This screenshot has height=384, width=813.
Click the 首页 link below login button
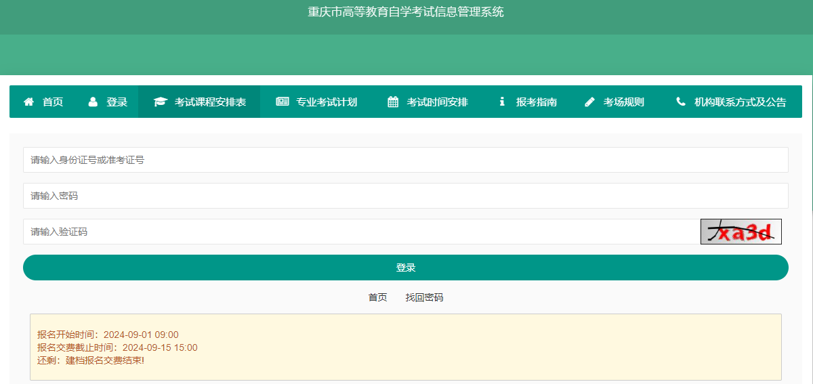click(x=377, y=297)
